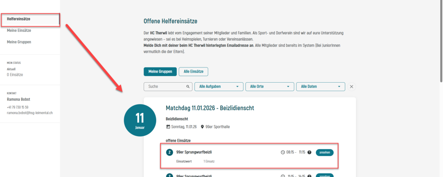Screen dimensions: 443x177
Task: Click the number 2 badge for Sprungwurfbeizli
Action: coord(169,152)
